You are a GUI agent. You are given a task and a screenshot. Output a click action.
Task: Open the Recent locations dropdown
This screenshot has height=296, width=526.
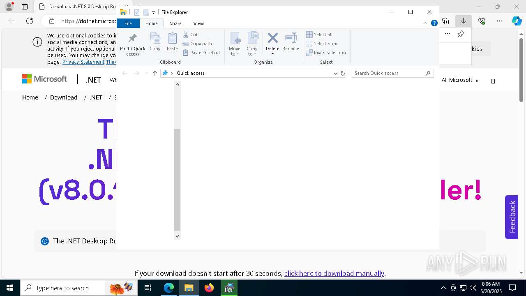pos(146,73)
